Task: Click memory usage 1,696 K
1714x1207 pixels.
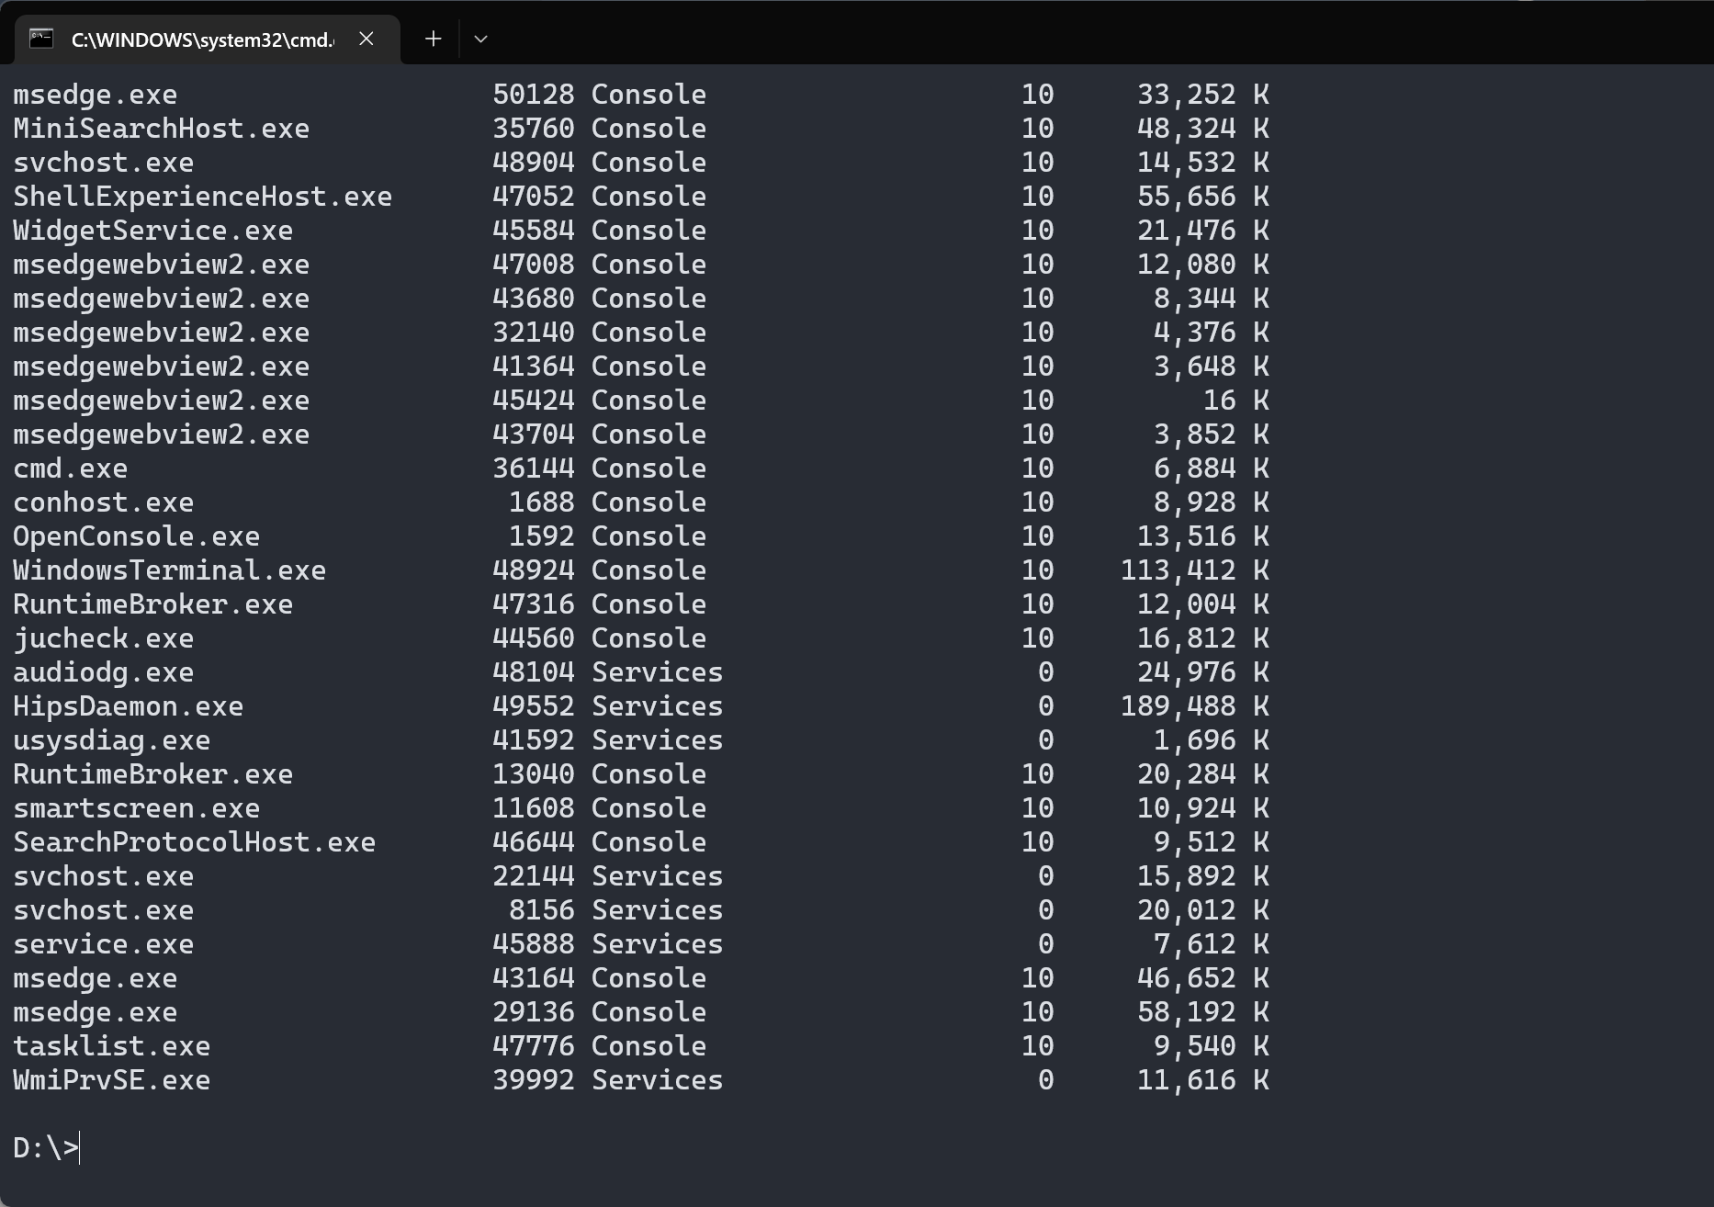Action: click(1212, 740)
